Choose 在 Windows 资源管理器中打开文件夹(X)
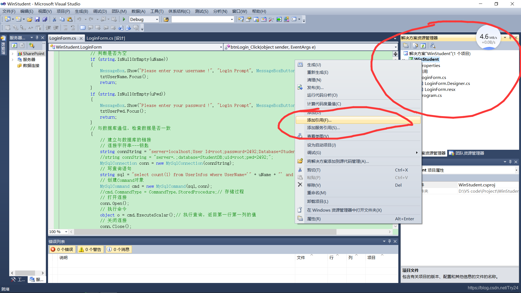 358,210
